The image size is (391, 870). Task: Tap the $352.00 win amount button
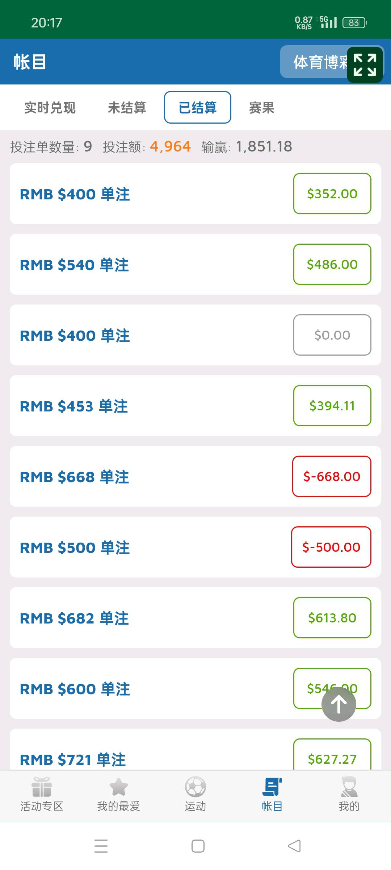click(x=332, y=194)
